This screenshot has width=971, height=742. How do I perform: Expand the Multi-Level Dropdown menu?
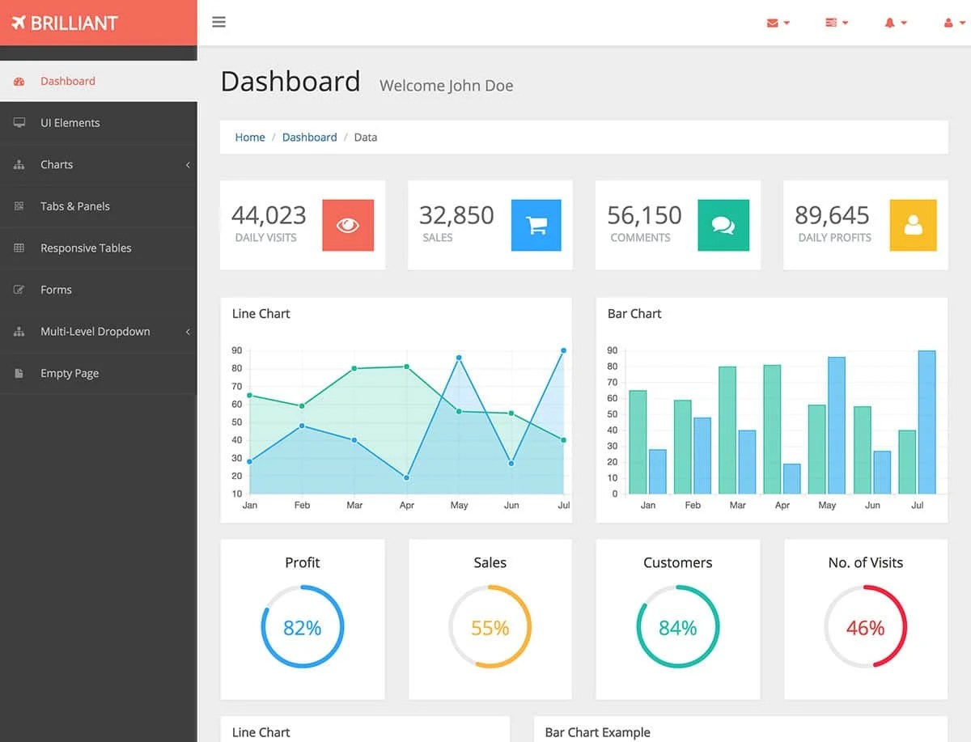coord(95,331)
